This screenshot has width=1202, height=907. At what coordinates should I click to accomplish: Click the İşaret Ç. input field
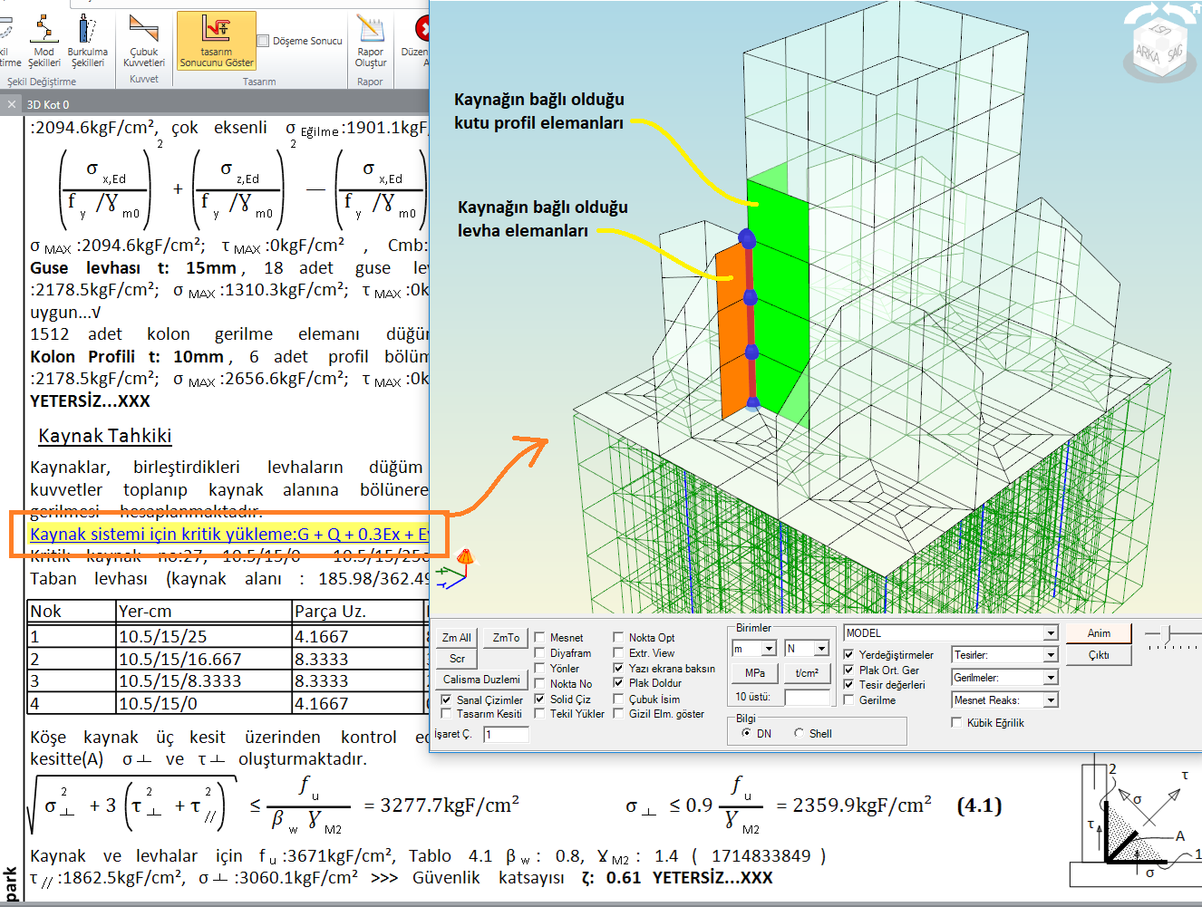[506, 735]
